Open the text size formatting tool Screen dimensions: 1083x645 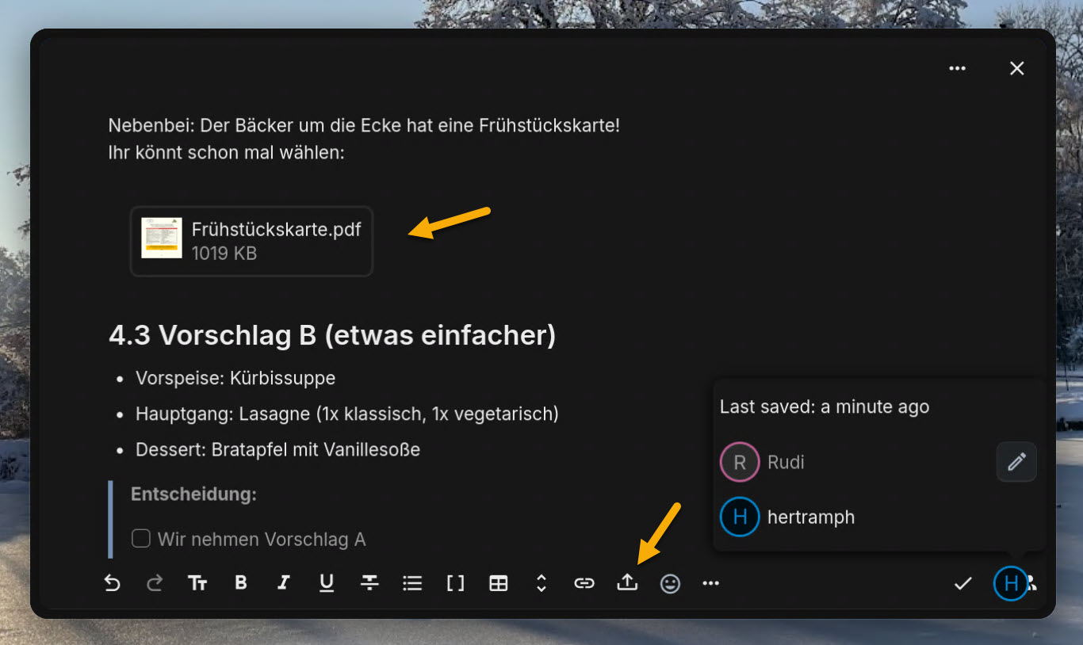coord(197,584)
